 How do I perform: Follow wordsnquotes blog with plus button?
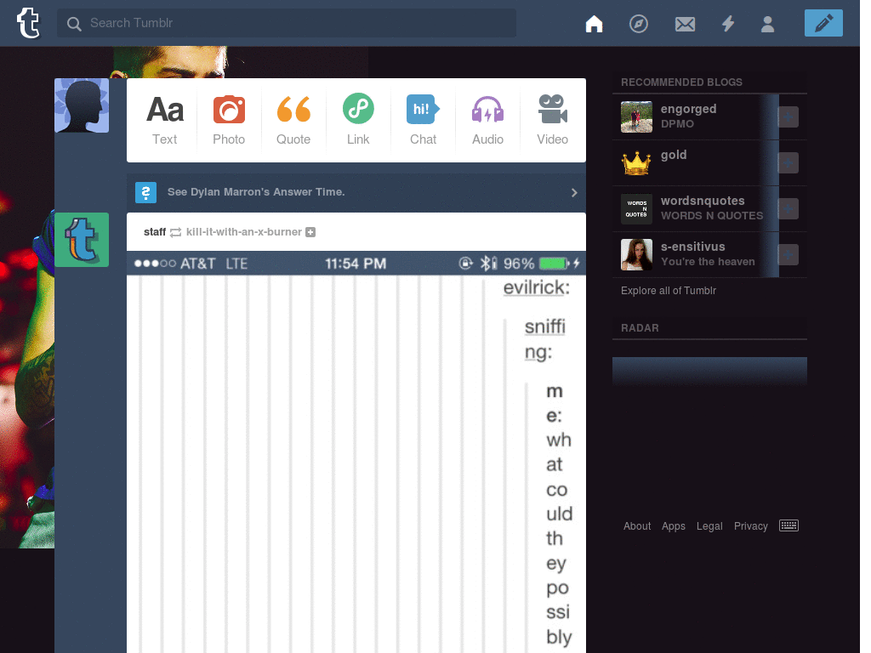788,209
